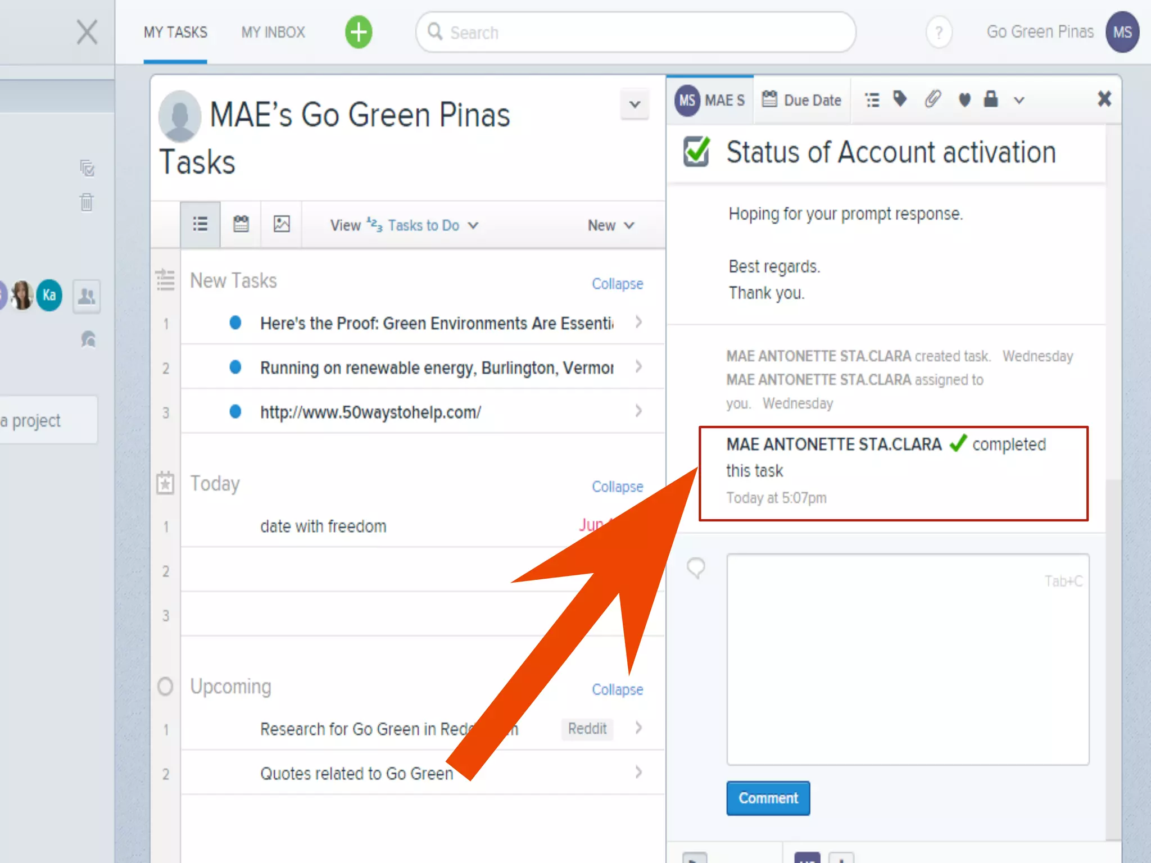1151x863 pixels.
Task: Click the trash icon in left sidebar
Action: tap(87, 202)
